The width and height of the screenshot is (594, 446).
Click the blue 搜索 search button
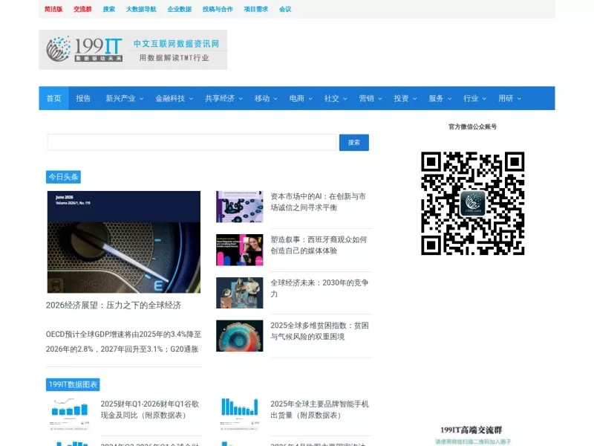pyautogui.click(x=354, y=142)
